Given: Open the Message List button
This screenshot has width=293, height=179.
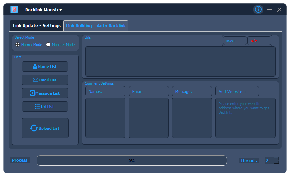Looking at the screenshot, I should pyautogui.click(x=45, y=93).
